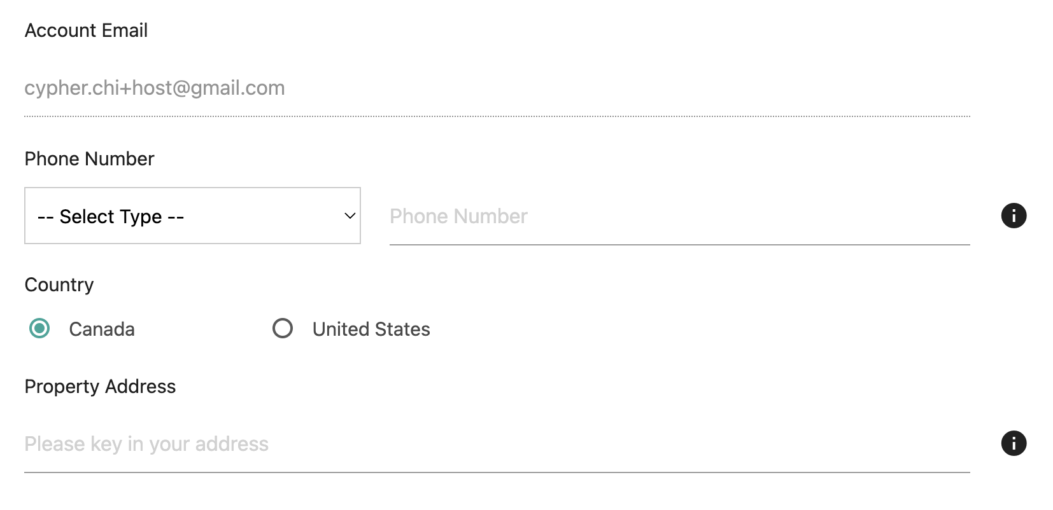Screen dimensions: 1053x510
Task: Click into the Property Address input field
Action: coord(497,444)
